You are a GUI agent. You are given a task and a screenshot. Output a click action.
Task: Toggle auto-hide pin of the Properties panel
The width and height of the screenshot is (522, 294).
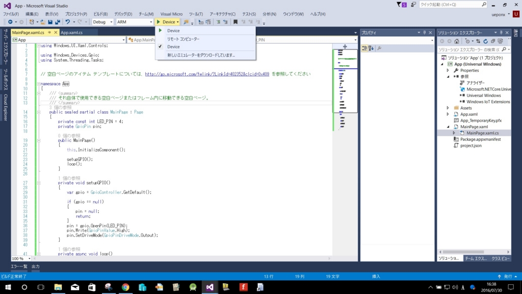[425, 33]
